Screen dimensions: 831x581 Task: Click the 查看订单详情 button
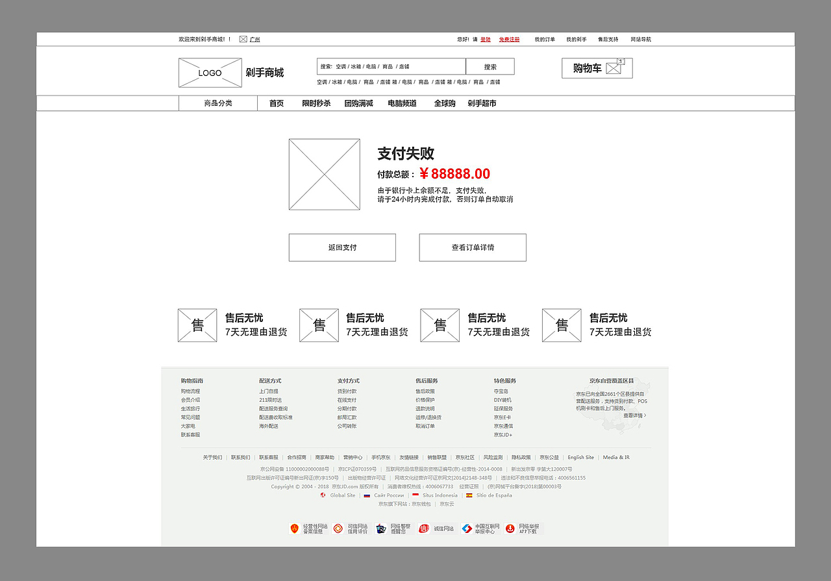(x=473, y=247)
